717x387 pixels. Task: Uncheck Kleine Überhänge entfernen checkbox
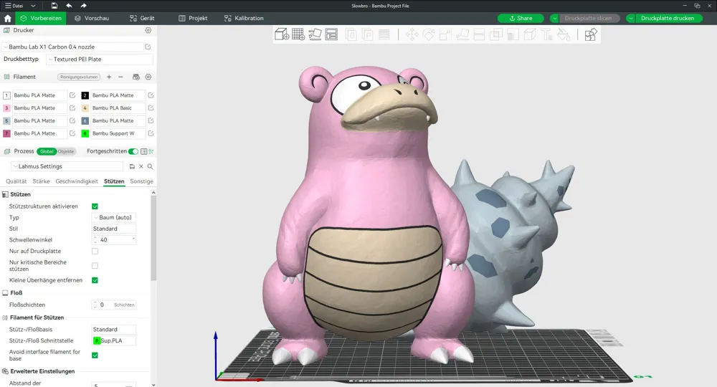tap(95, 280)
